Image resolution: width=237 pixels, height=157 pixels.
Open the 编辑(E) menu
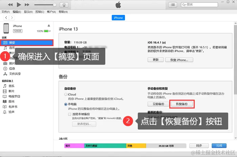click(x=17, y=12)
